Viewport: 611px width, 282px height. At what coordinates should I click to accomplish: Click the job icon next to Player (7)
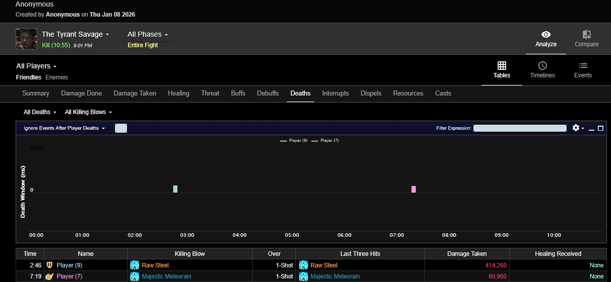[49, 276]
